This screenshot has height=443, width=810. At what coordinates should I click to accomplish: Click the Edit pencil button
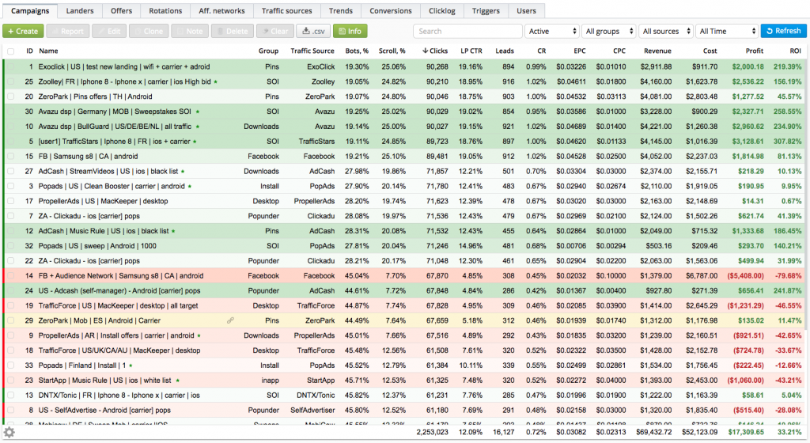(109, 31)
